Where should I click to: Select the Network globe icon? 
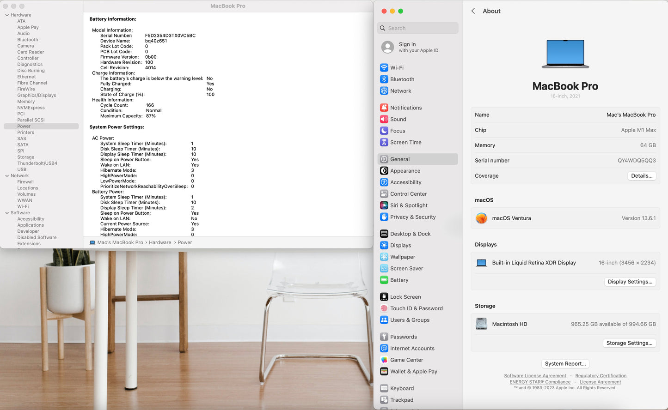click(x=384, y=91)
